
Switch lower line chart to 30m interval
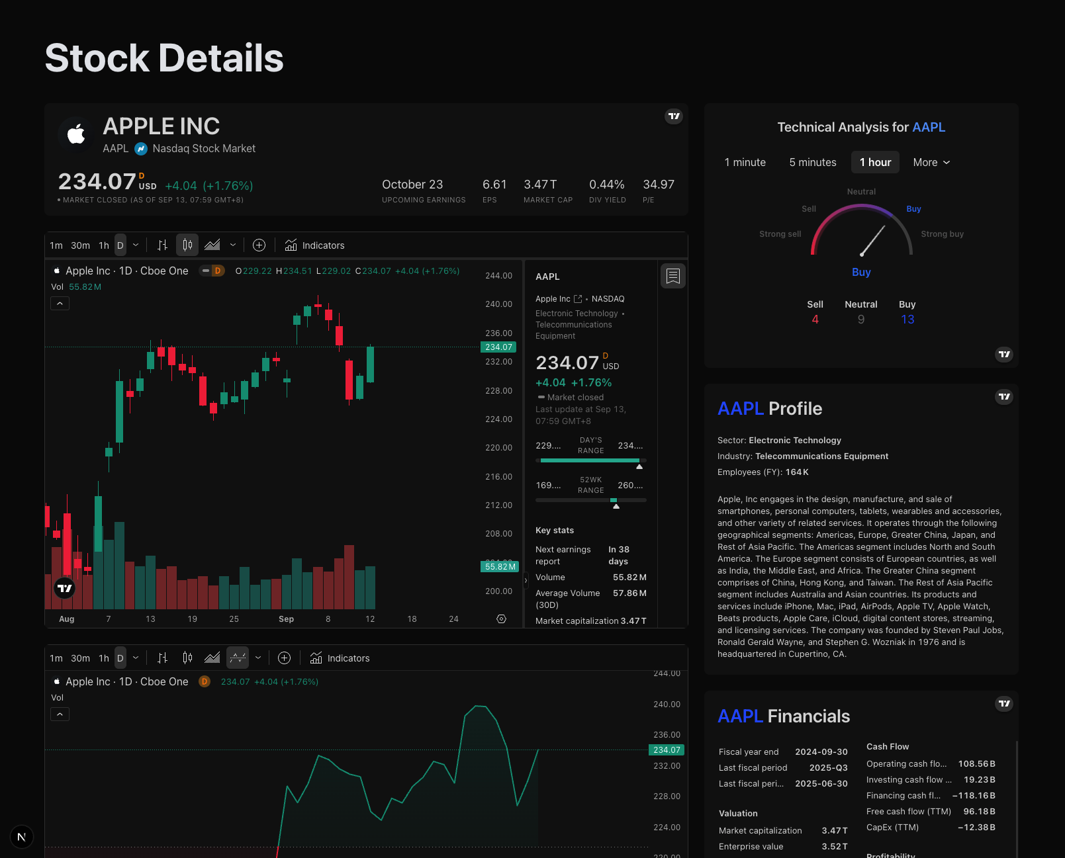point(81,658)
